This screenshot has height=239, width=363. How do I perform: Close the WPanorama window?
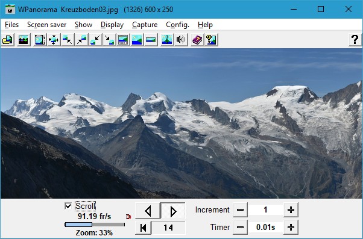pyautogui.click(x=348, y=9)
